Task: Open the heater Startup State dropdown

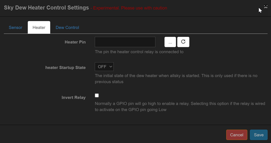Action: 104,67
